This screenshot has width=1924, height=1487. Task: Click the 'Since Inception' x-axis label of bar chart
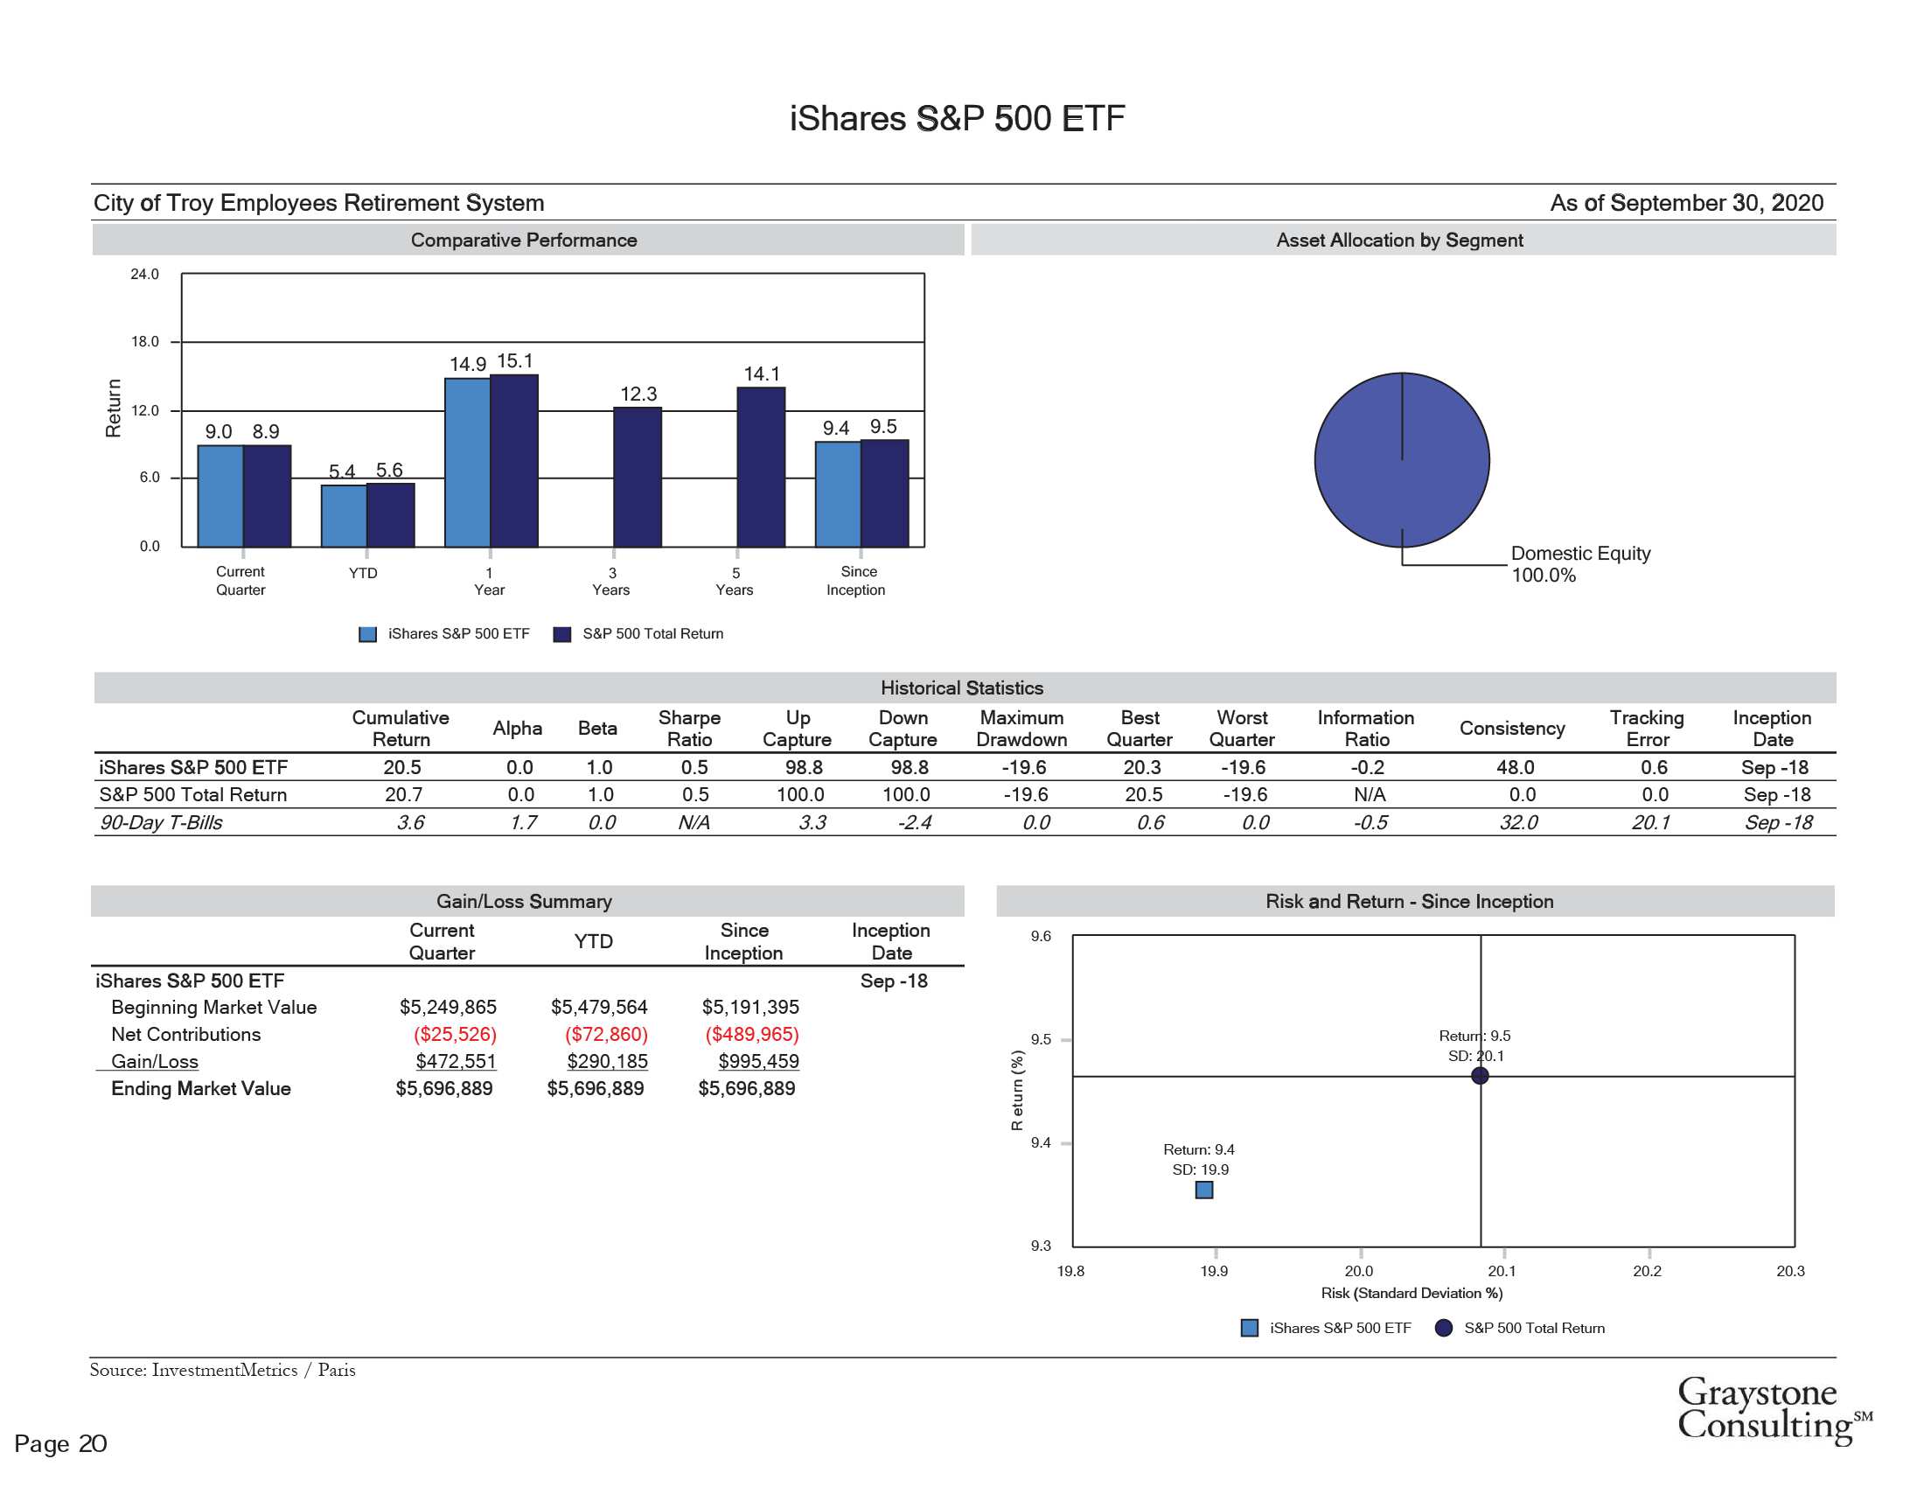click(x=856, y=581)
